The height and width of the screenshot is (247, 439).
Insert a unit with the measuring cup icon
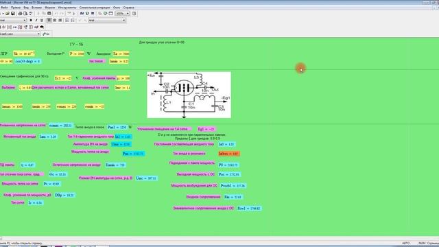[87, 14]
